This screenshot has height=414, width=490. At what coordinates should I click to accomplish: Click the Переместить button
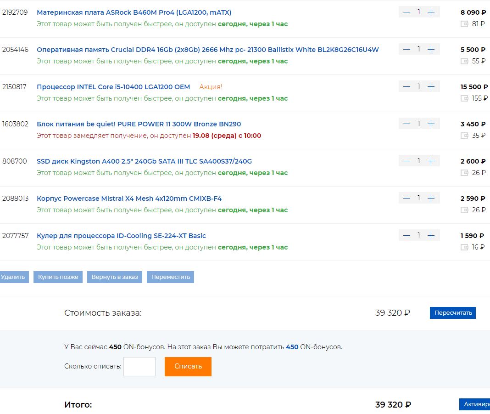click(171, 277)
